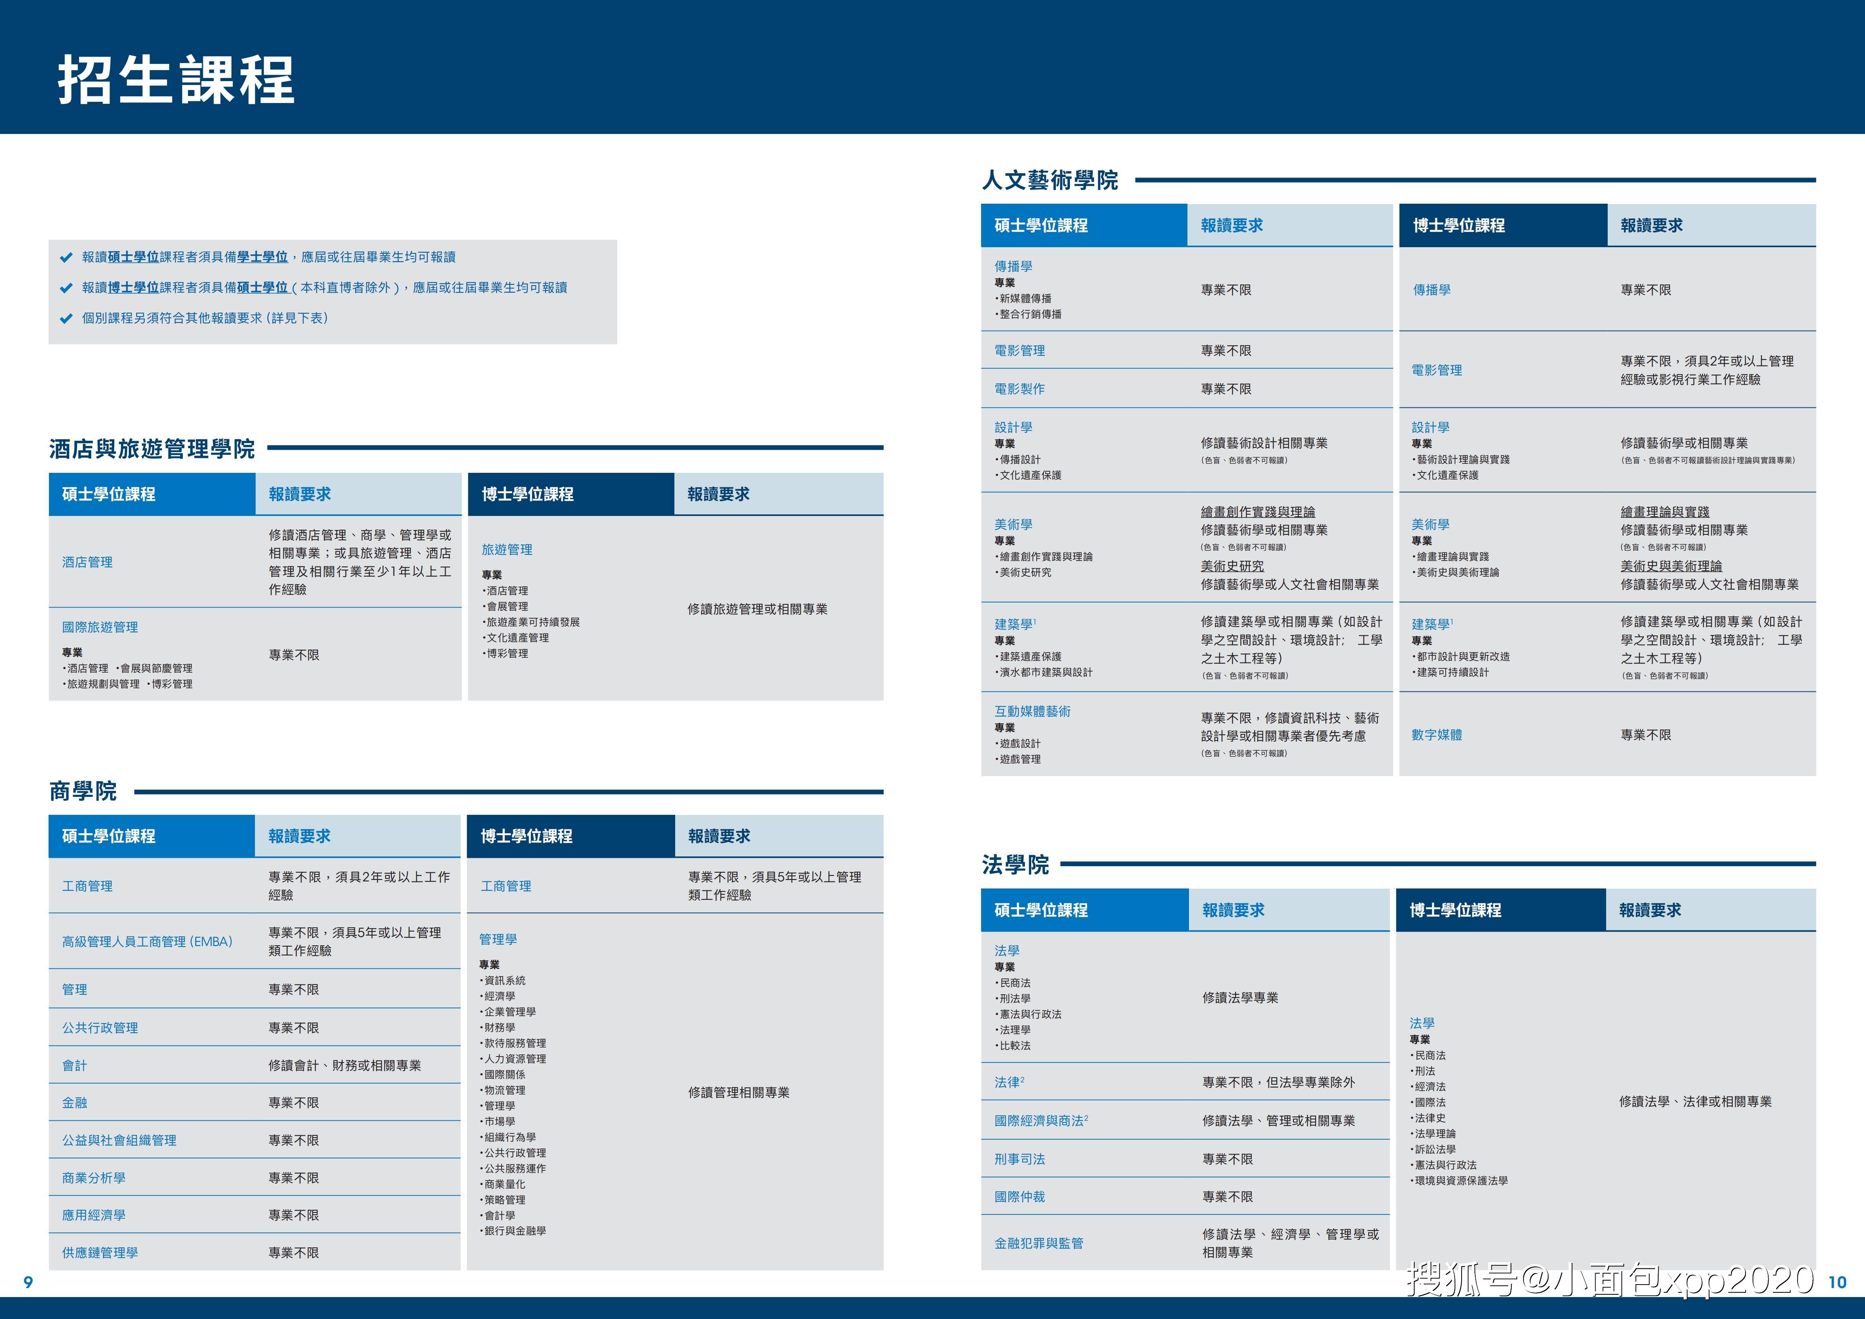Open the 高級管理人員工商管理 (EMBA) program
1865x1319 pixels.
[147, 941]
